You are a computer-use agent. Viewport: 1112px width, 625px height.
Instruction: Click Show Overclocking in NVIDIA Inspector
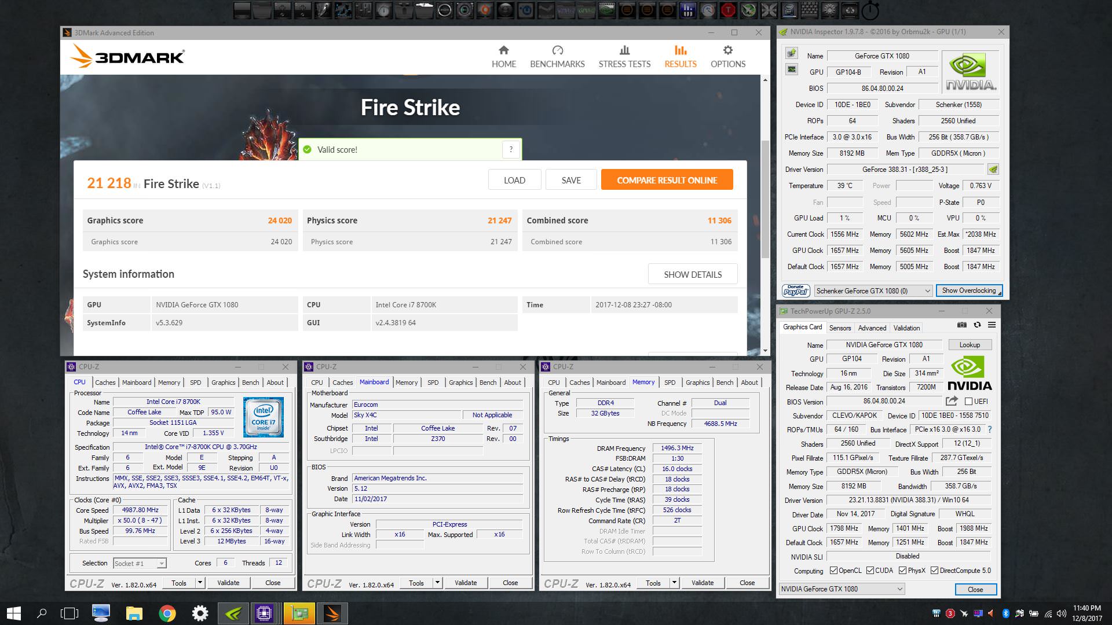click(969, 291)
